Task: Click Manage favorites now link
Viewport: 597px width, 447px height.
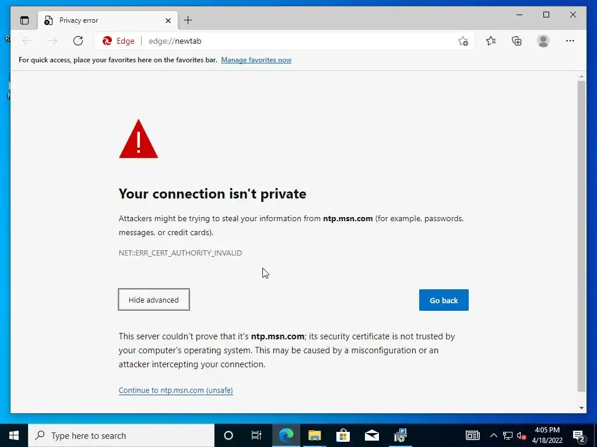Action: click(x=257, y=60)
